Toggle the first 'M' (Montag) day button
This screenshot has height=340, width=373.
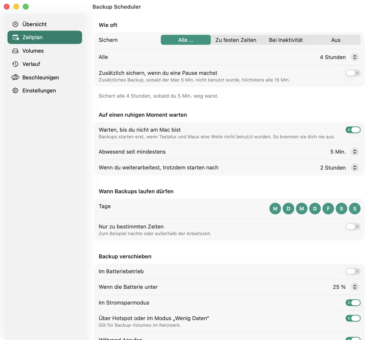coord(275,208)
